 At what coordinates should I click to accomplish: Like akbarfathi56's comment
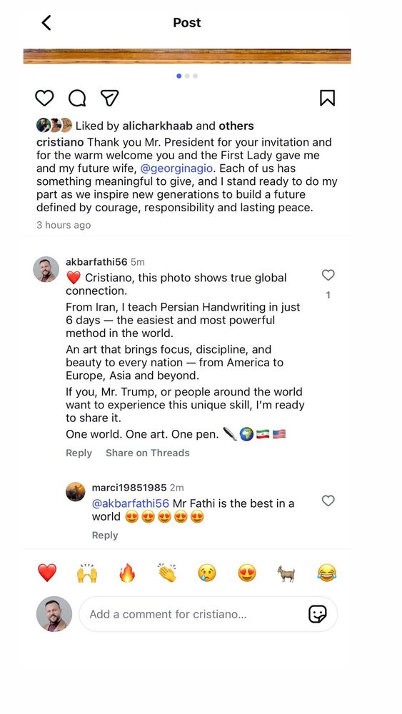328,275
